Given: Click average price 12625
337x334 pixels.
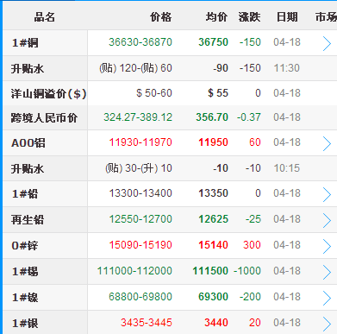Looking at the screenshot, I should point(213,219).
